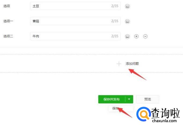The height and width of the screenshot is (129, 183).
Task: Click the plus icon beside 添加问题
Action: tap(119, 64)
